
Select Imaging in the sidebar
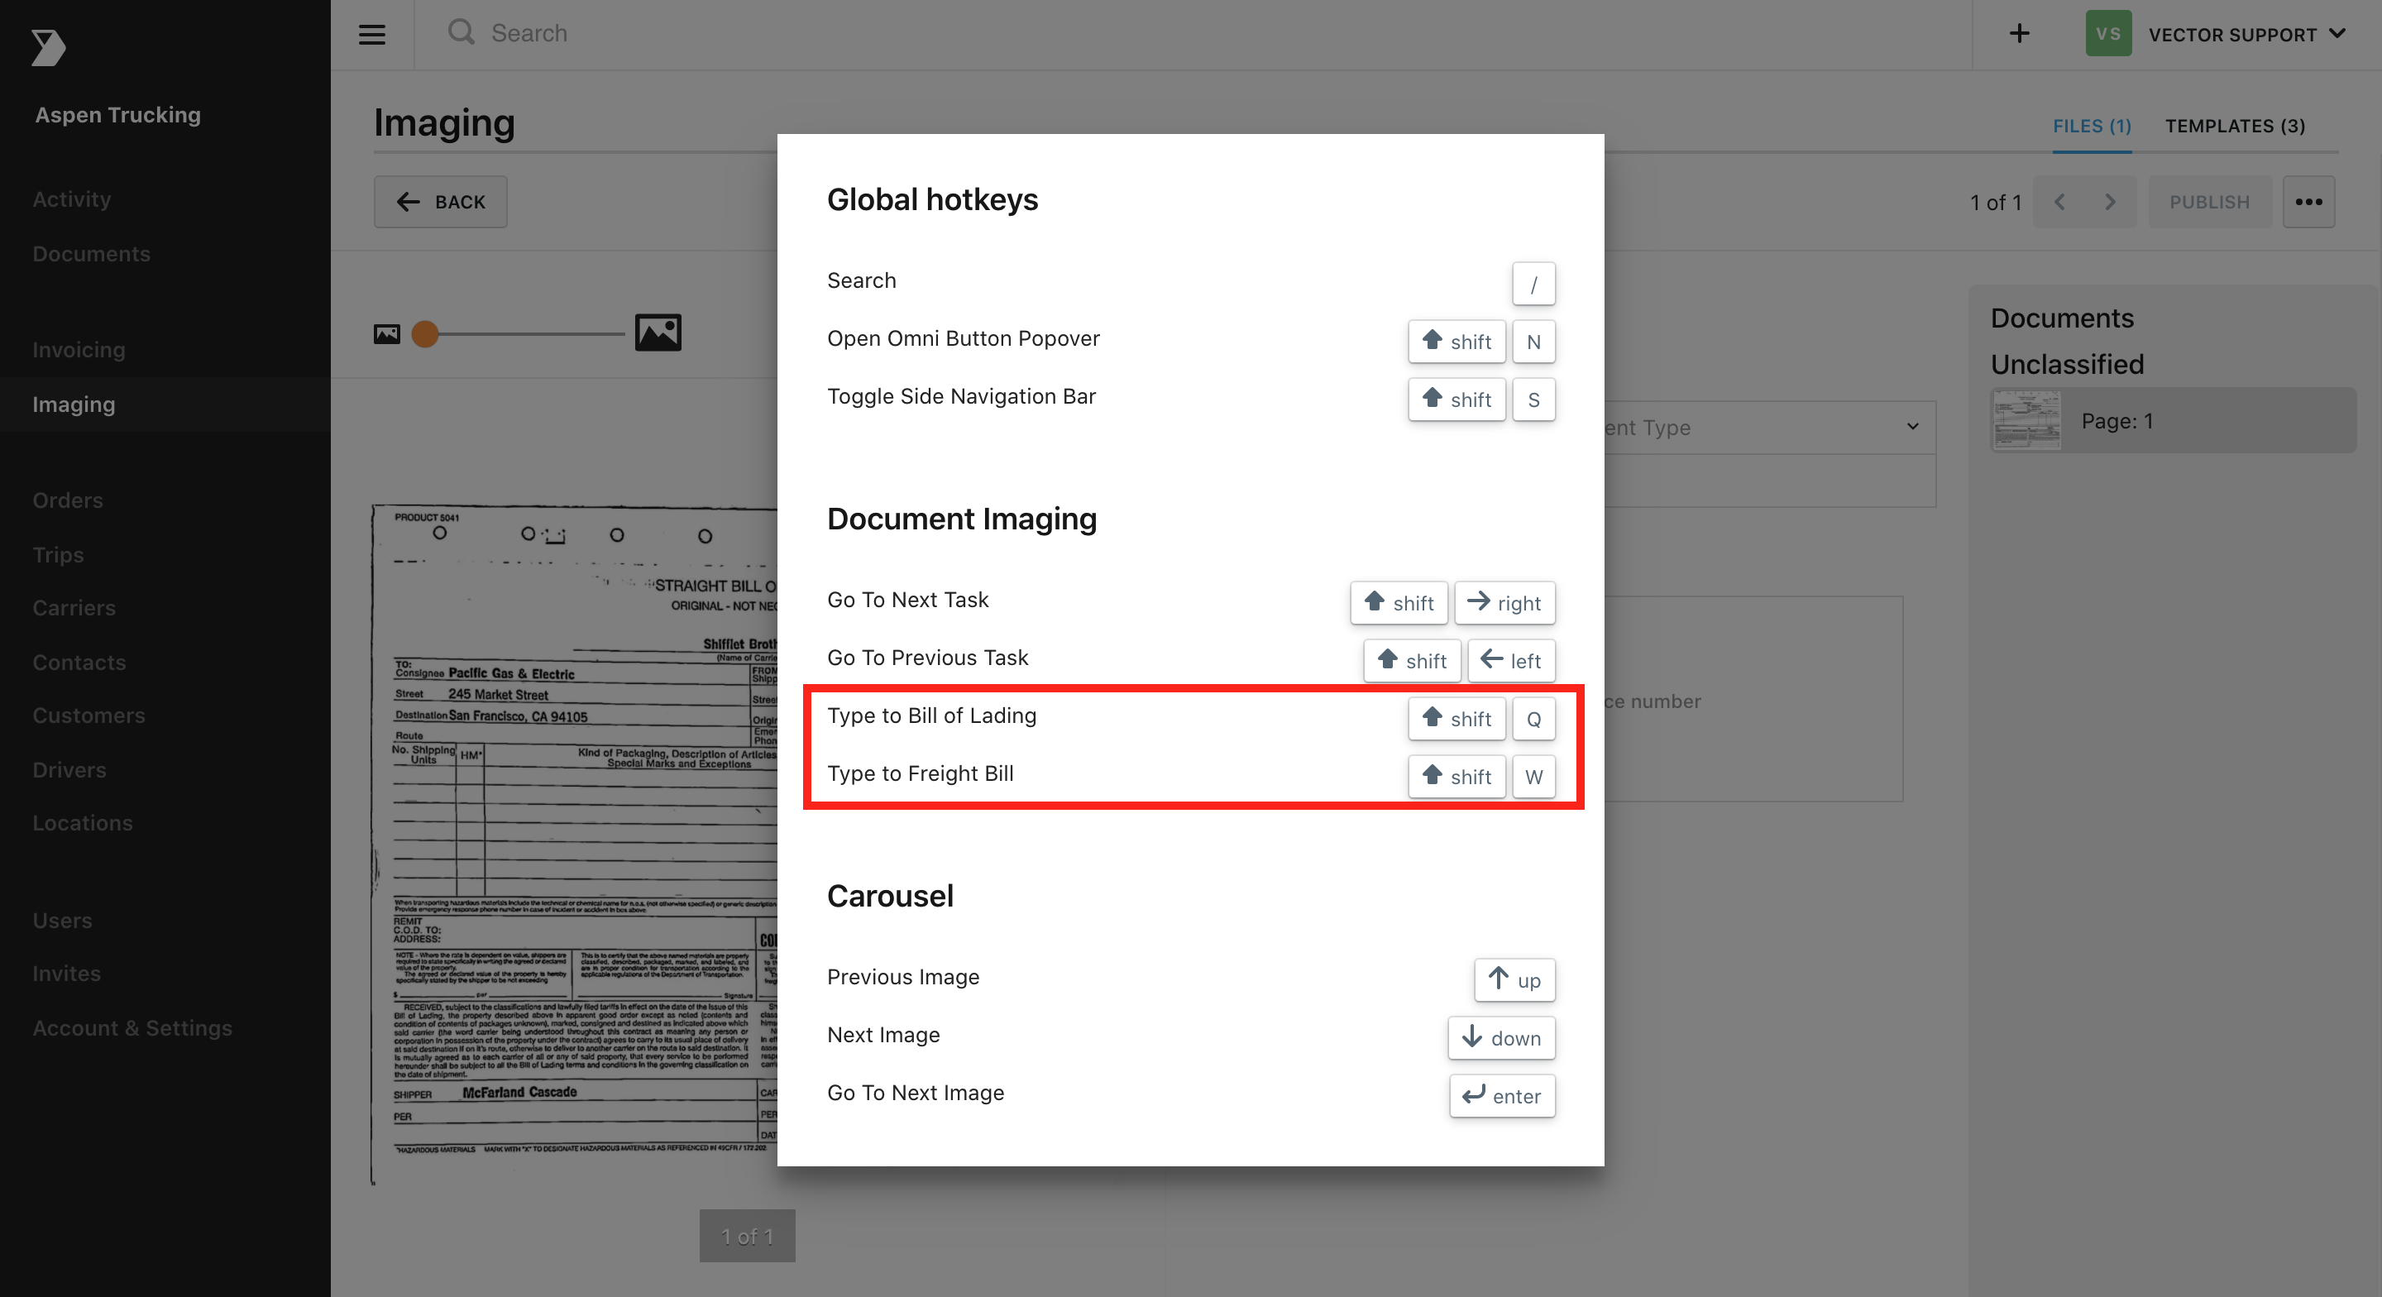pos(165,404)
